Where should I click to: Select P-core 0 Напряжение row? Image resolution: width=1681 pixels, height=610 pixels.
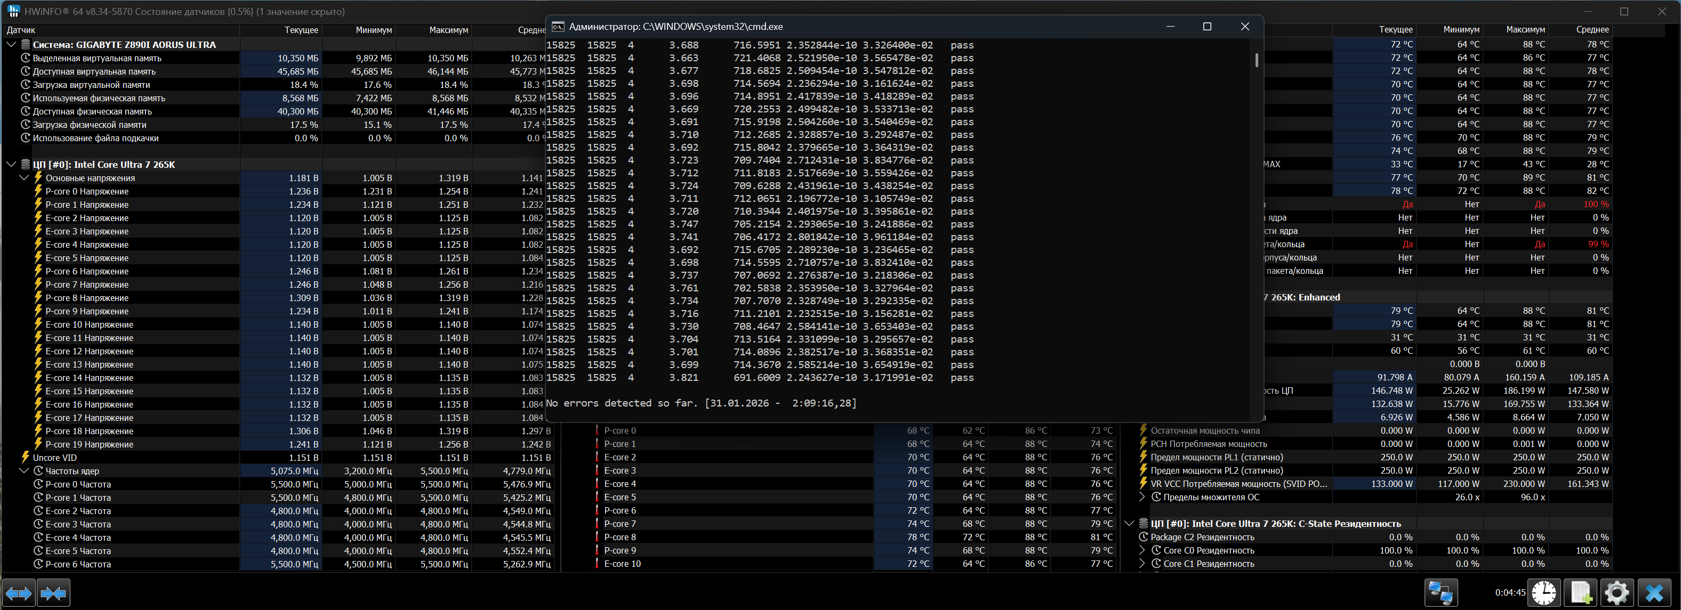point(87,192)
